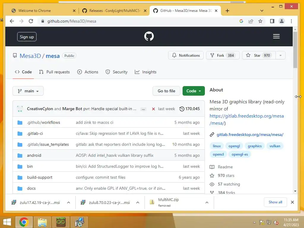Open the Pull requests tab

click(54, 72)
